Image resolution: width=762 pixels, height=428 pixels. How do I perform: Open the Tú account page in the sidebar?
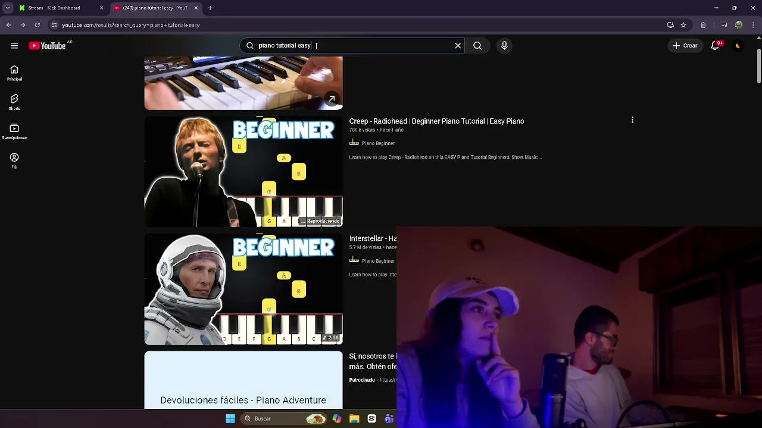pyautogui.click(x=14, y=160)
